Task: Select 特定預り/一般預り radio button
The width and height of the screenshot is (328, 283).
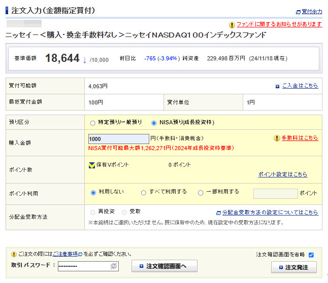Action: point(92,123)
